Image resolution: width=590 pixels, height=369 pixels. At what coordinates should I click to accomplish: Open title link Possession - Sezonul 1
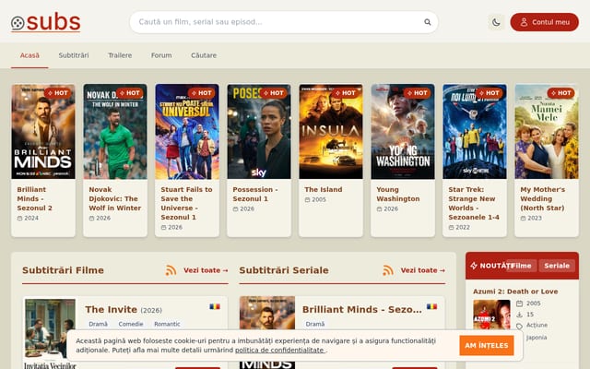[x=255, y=194]
